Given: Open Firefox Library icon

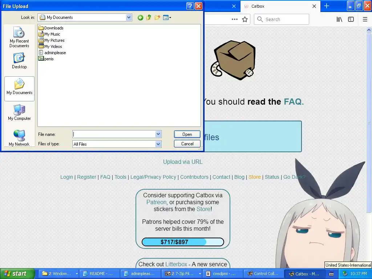Looking at the screenshot, I should [x=339, y=19].
